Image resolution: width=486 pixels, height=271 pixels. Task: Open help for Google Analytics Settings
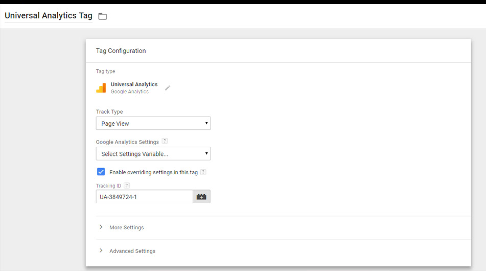click(x=165, y=141)
